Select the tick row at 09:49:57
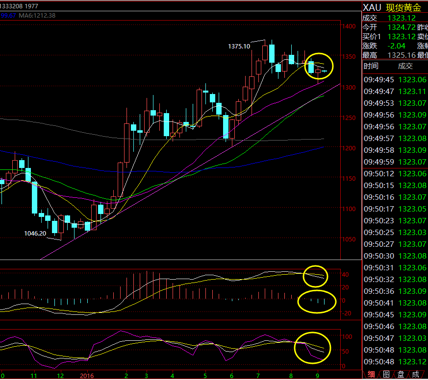The image size is (428, 380). tap(395, 138)
